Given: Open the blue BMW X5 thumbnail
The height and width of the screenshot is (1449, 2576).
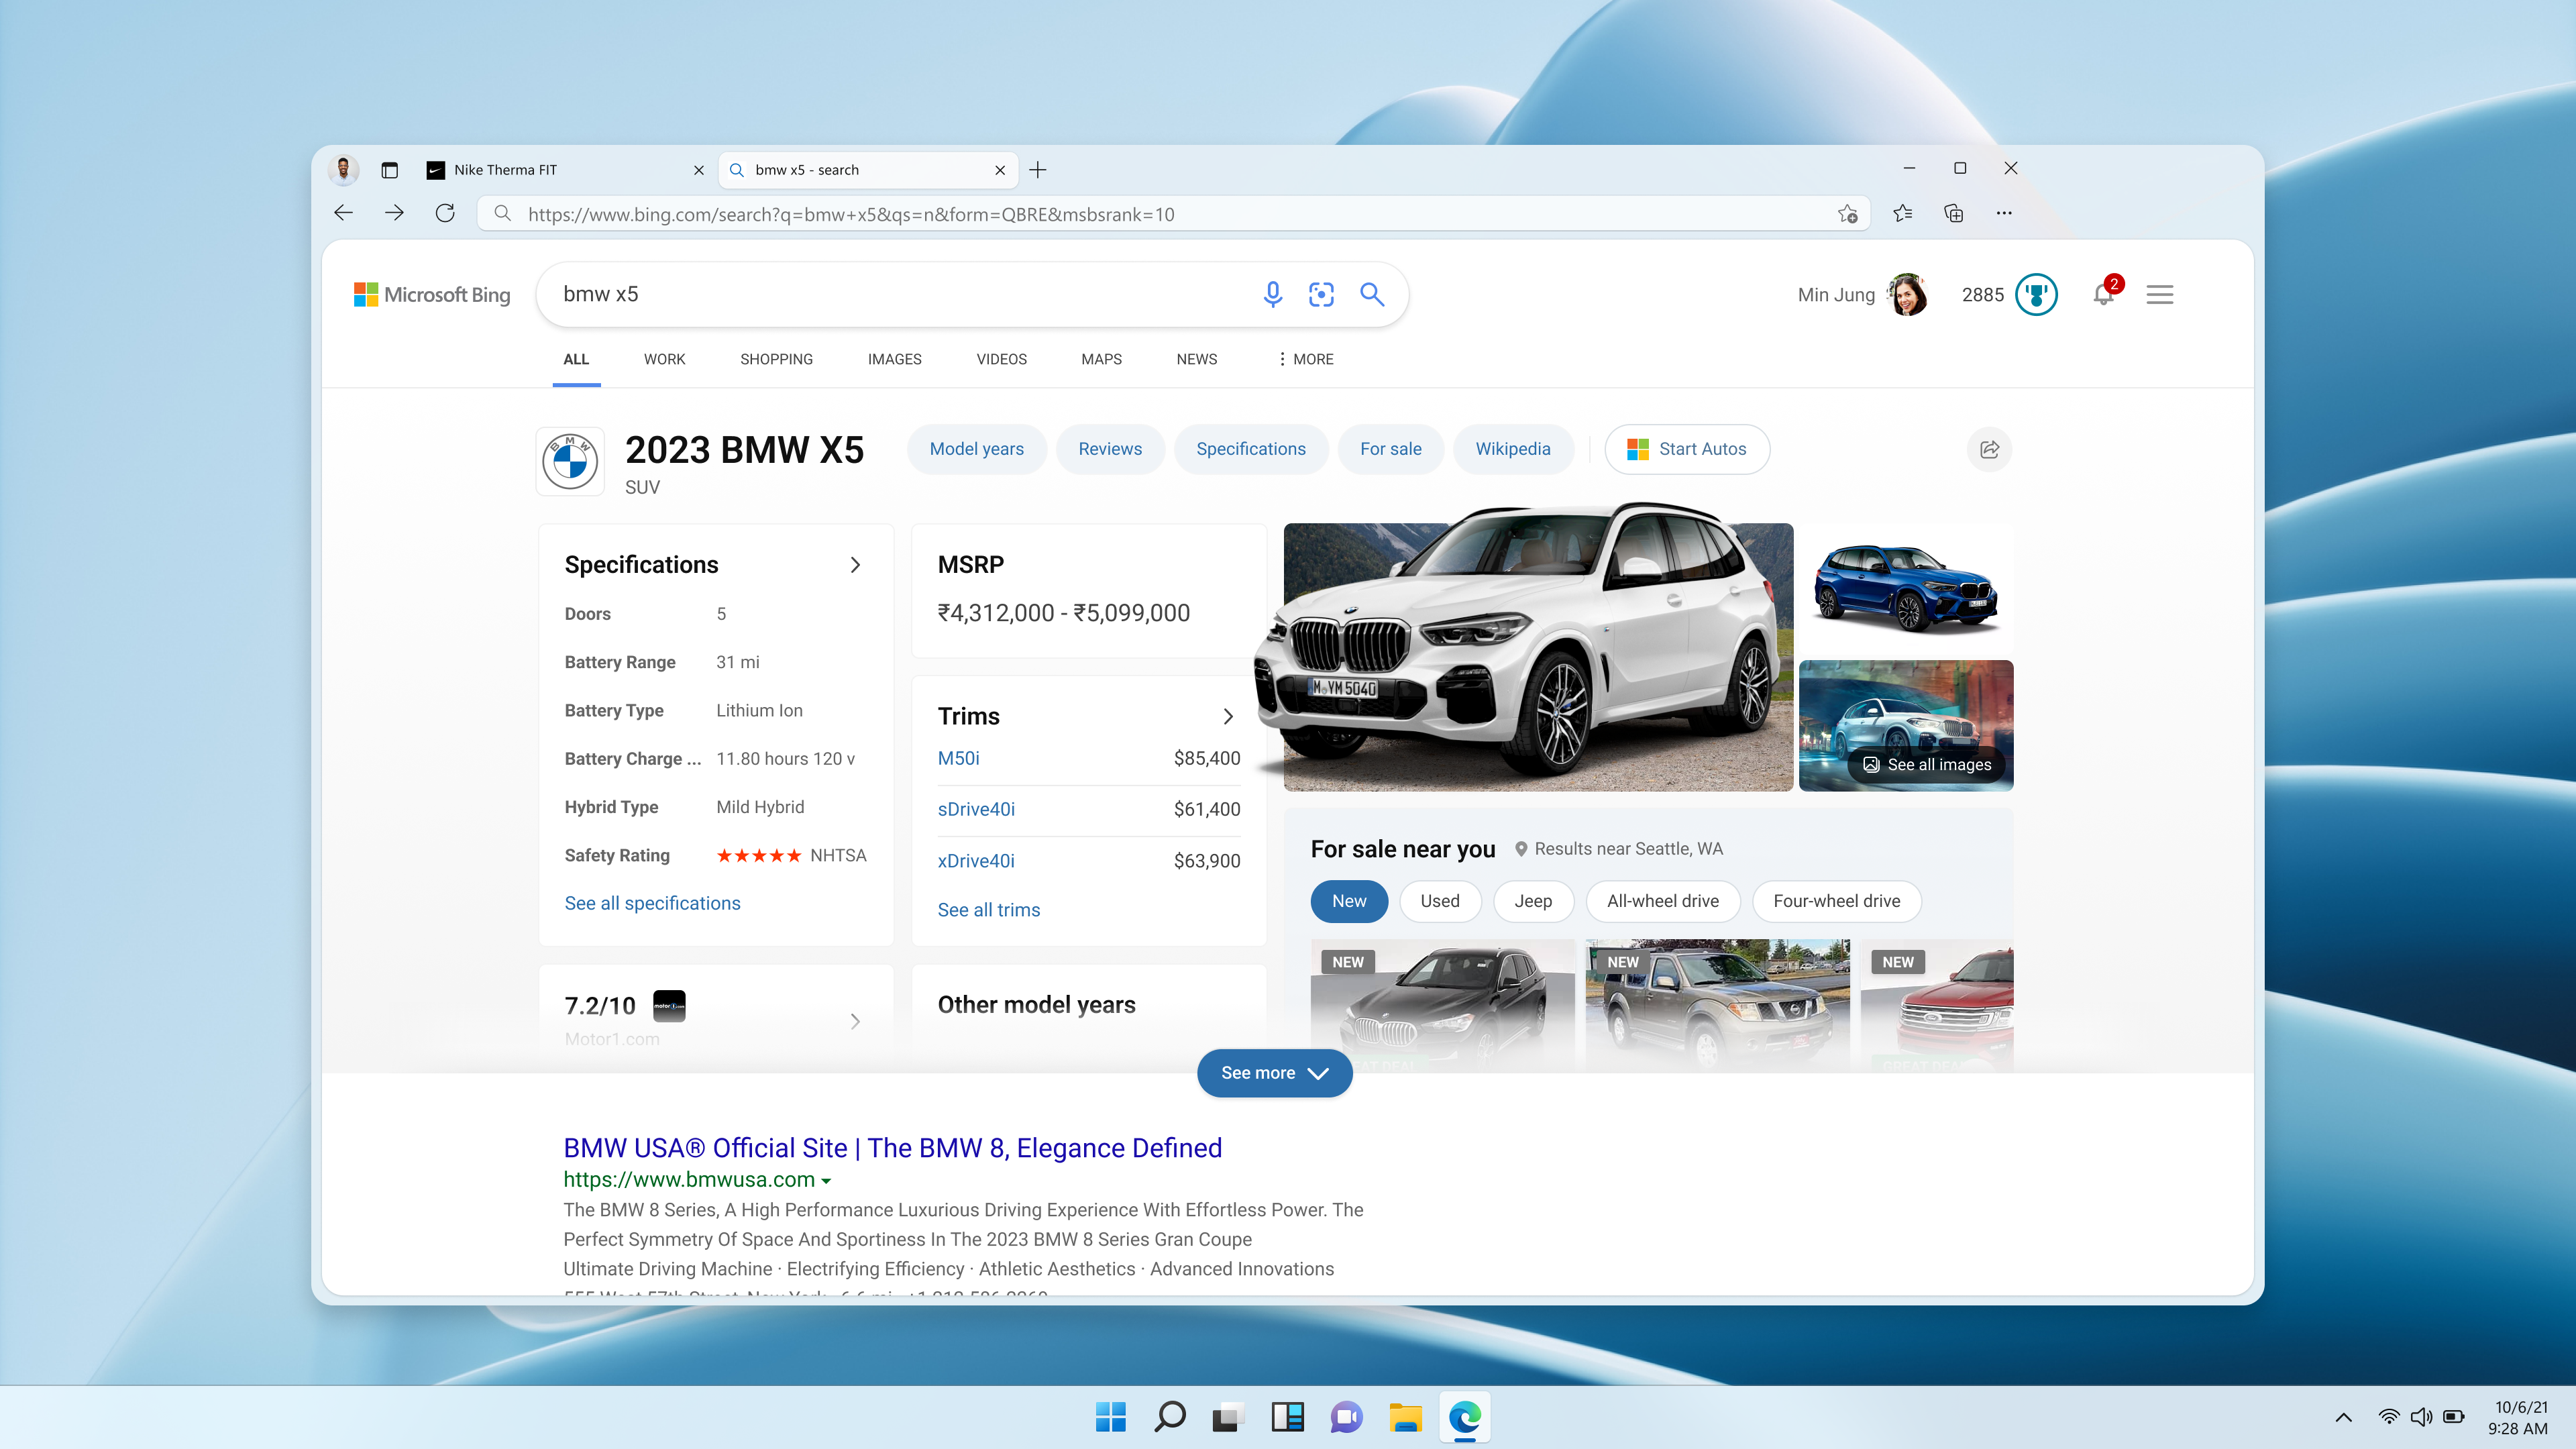Looking at the screenshot, I should pyautogui.click(x=1906, y=588).
